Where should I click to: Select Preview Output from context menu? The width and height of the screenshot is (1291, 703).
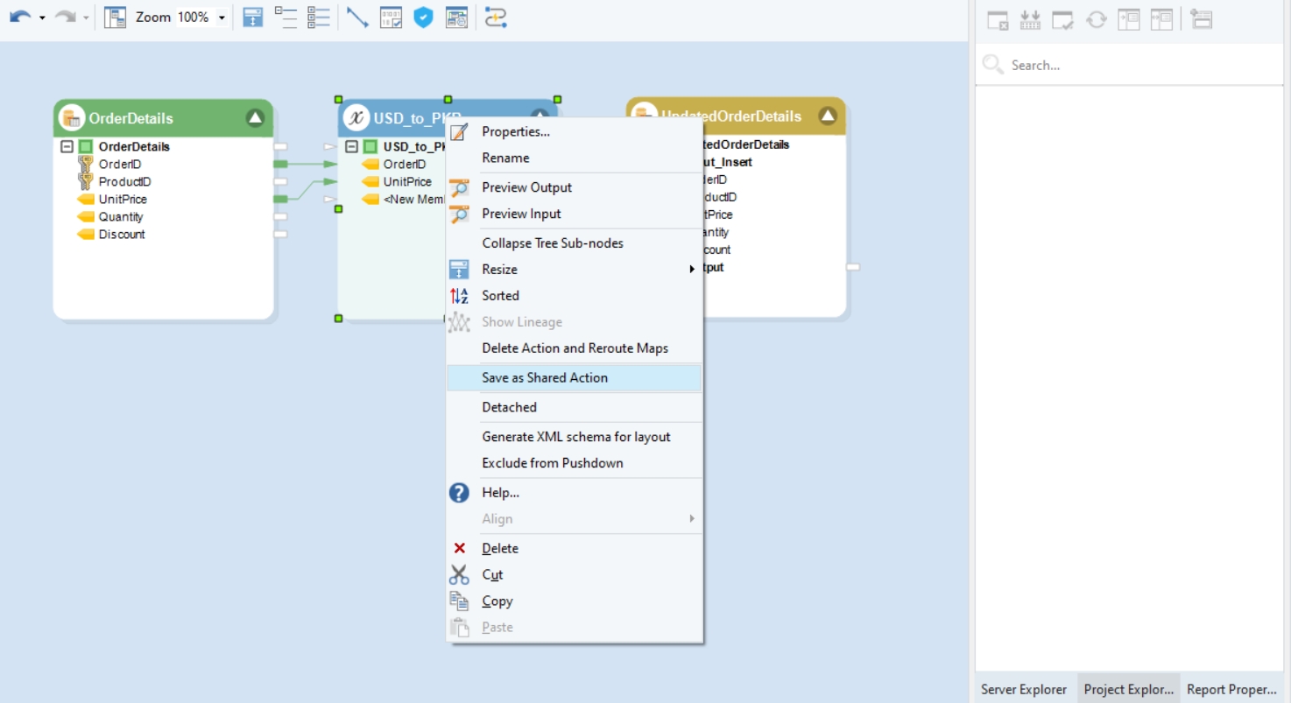click(526, 187)
